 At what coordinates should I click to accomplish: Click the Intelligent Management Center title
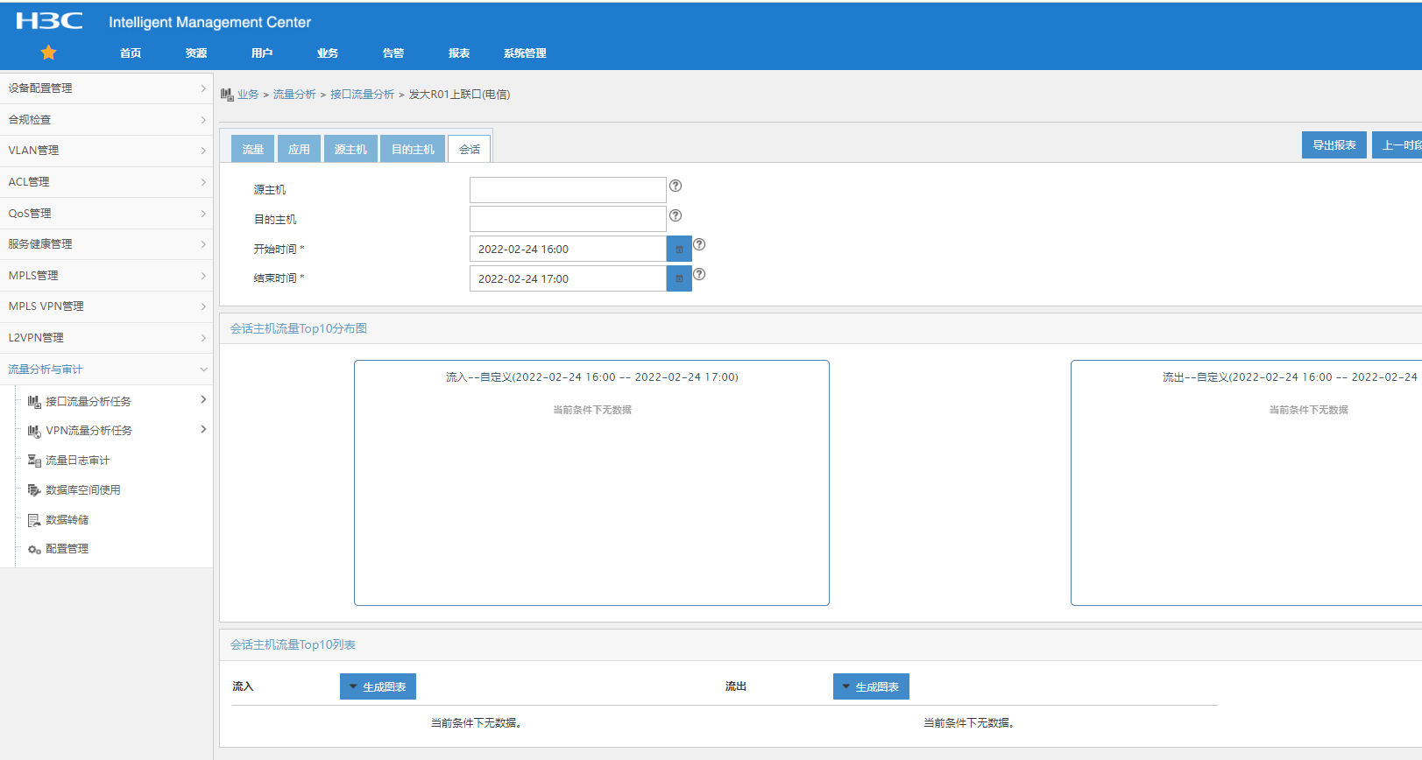click(x=209, y=22)
